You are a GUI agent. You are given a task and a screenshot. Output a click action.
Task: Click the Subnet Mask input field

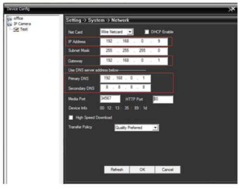click(134, 51)
